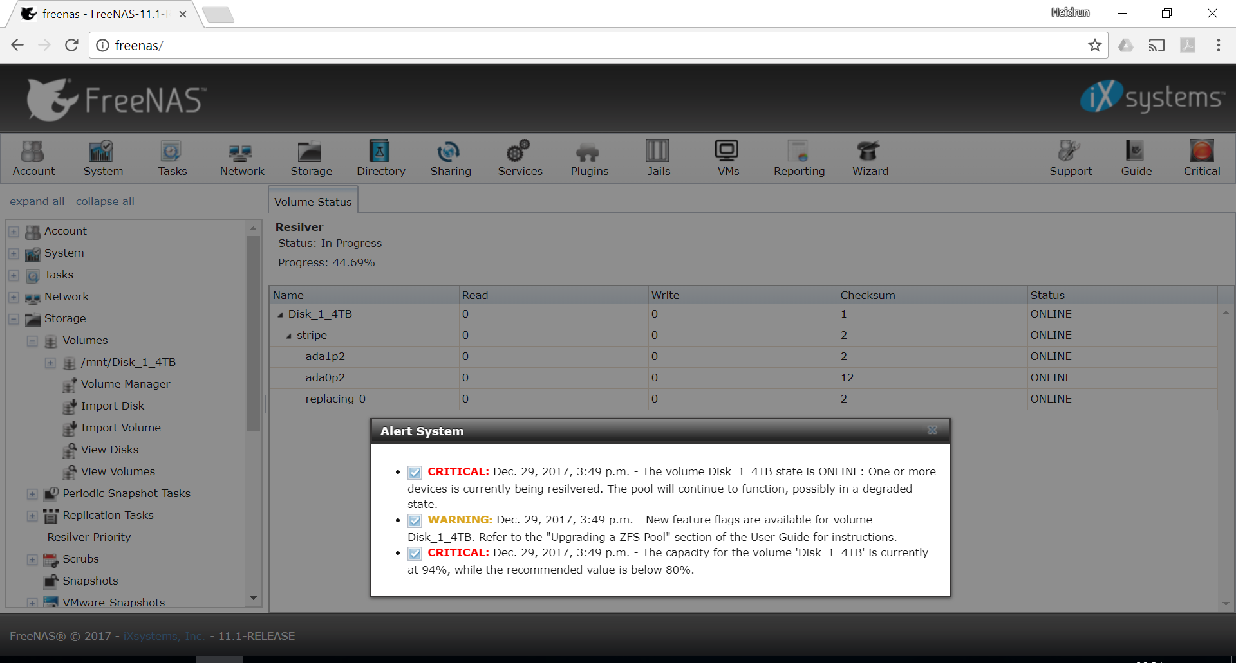
Task: Select the ada0p2 row name
Action: 325,377
